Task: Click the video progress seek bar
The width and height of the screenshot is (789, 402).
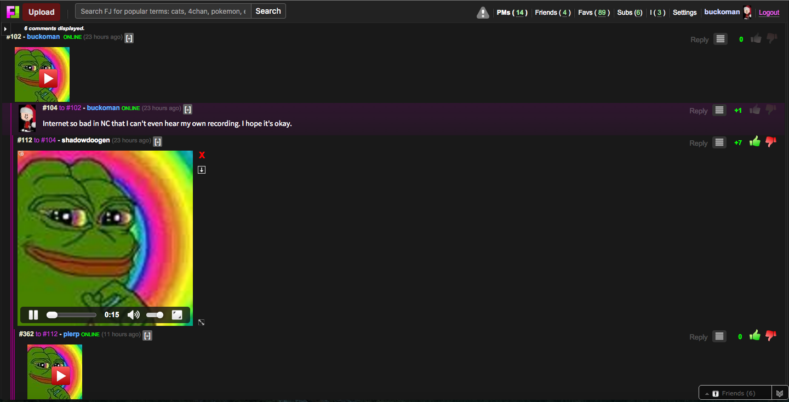Action: (72, 315)
